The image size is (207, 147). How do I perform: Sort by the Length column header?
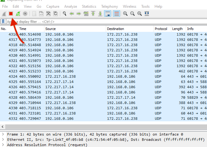point(178,29)
